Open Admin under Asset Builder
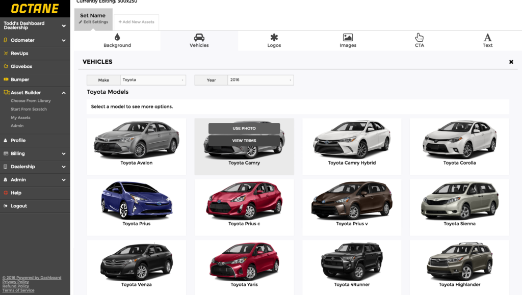This screenshot has width=522, height=295. (x=17, y=126)
